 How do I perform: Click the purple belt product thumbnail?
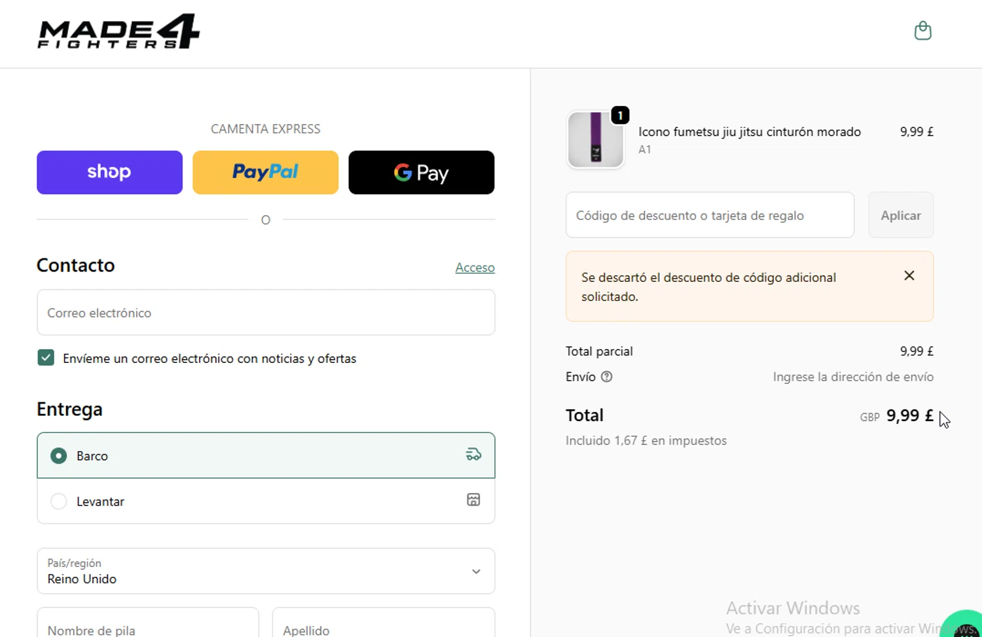tap(595, 140)
